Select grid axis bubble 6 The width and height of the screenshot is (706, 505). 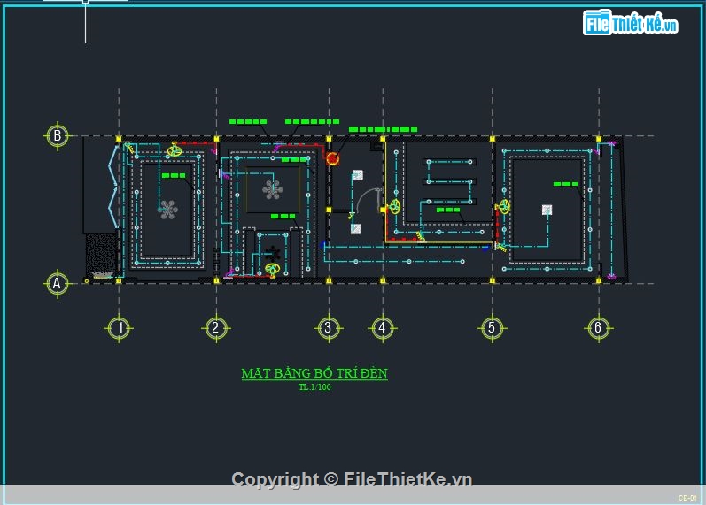click(x=599, y=328)
